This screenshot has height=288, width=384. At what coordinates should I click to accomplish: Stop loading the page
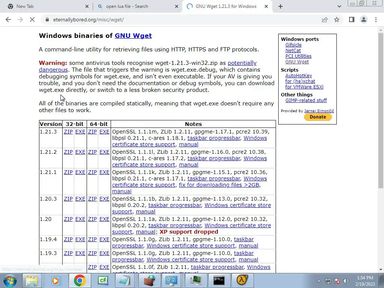(32, 19)
